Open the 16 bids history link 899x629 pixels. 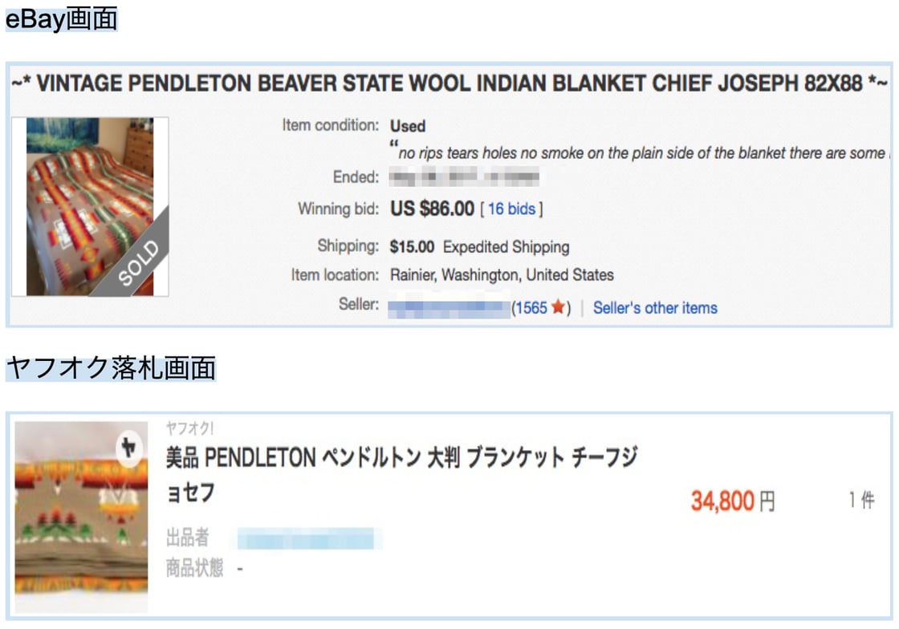pos(511,209)
